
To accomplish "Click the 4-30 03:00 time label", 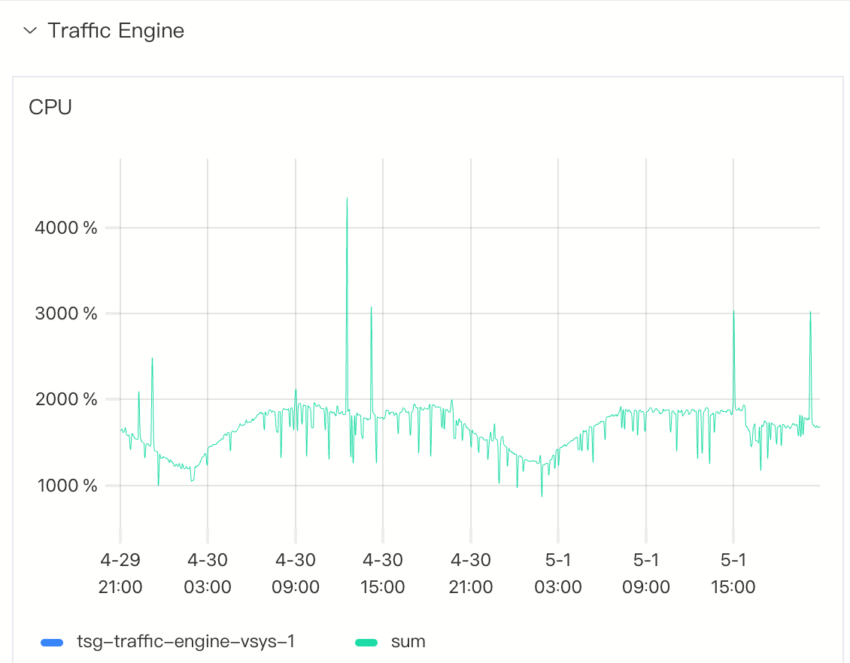I will point(208,574).
